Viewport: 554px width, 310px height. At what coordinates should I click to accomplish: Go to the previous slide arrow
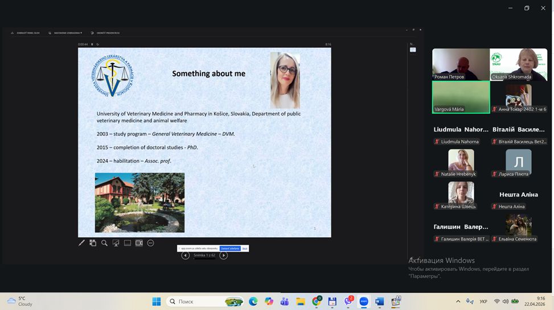185,255
